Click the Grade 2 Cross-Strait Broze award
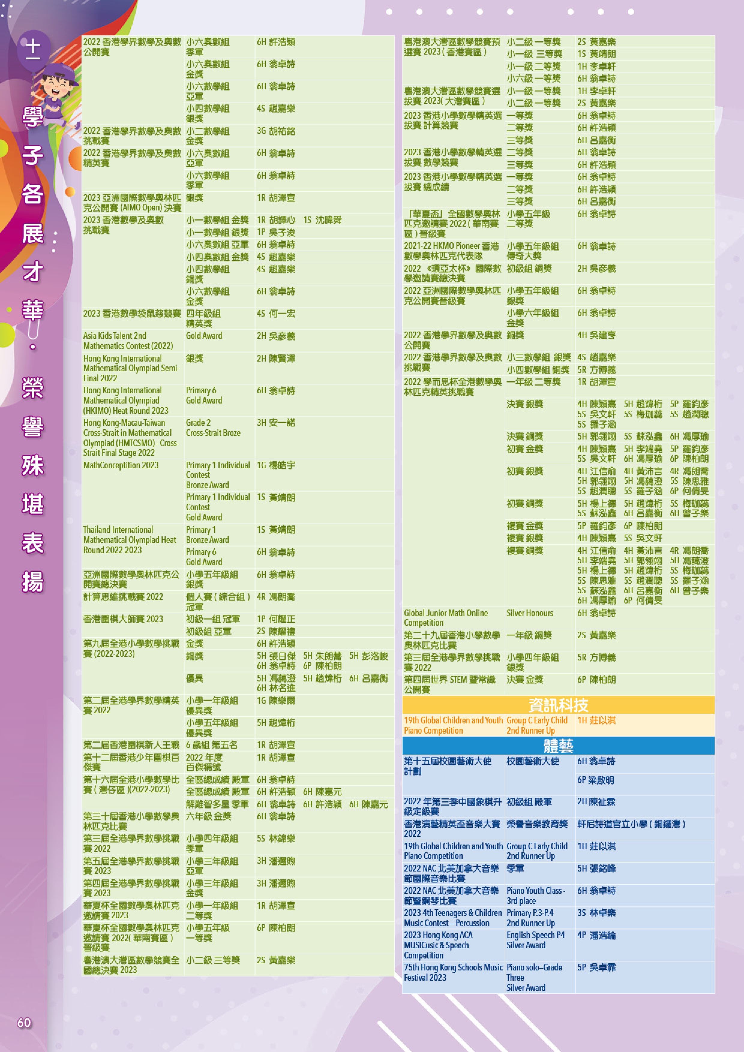The height and width of the screenshot is (1052, 744). click(x=213, y=428)
